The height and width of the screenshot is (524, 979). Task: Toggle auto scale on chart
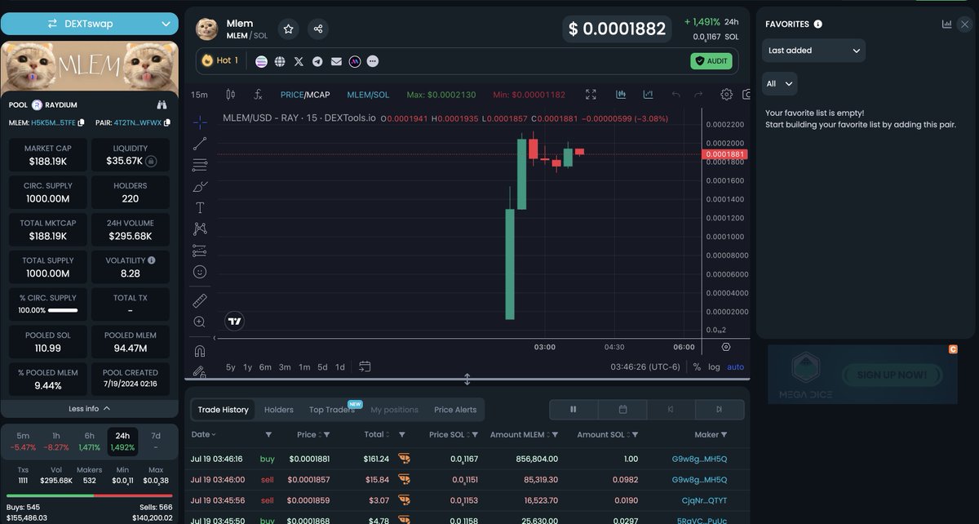pyautogui.click(x=736, y=366)
